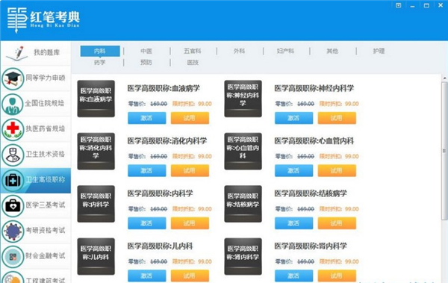The image size is (448, 283).
Task: Try the 内科学 course with 试用
Action: (x=190, y=223)
